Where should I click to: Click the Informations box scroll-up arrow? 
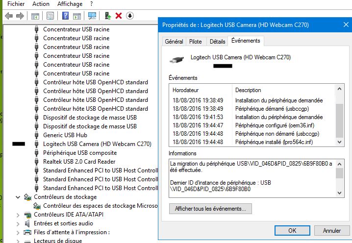coord(339,164)
